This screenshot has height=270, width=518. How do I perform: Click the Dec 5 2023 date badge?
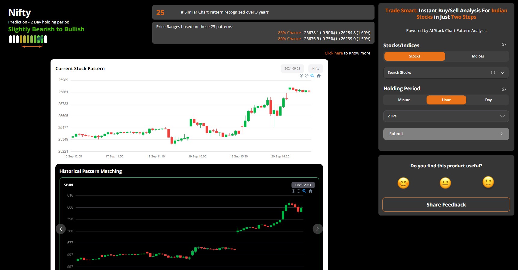[x=303, y=185]
